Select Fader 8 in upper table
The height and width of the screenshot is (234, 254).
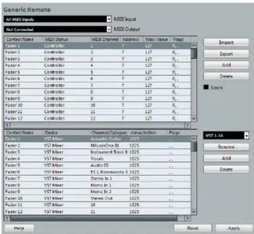[x=97, y=92]
